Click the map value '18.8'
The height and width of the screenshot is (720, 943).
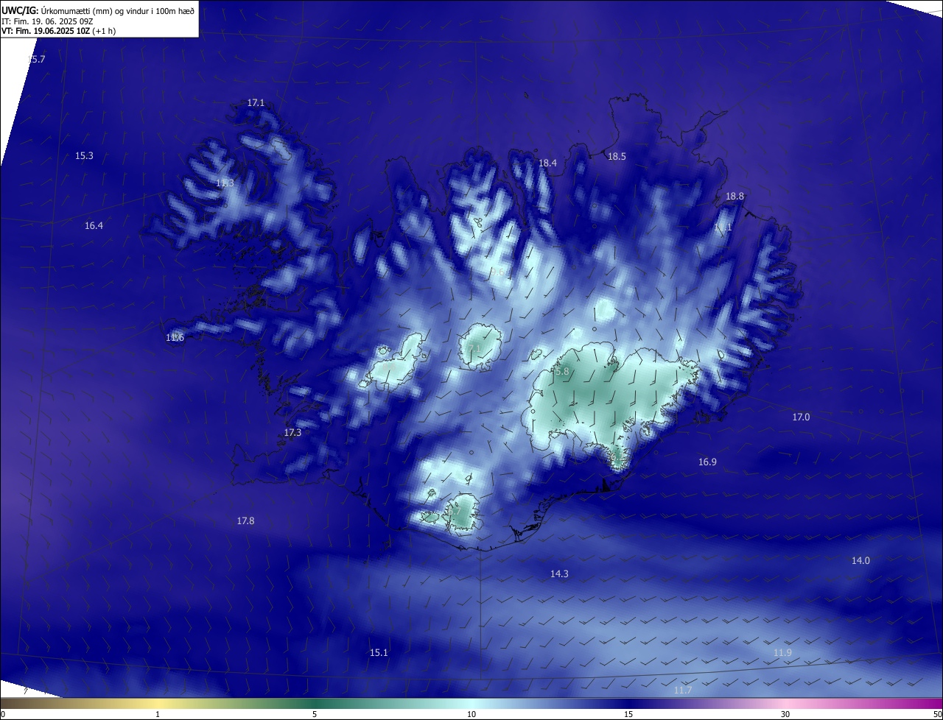(x=735, y=197)
